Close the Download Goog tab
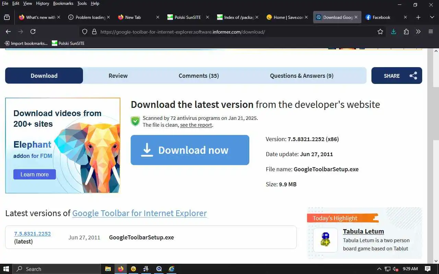This screenshot has width=439, height=274. click(356, 17)
